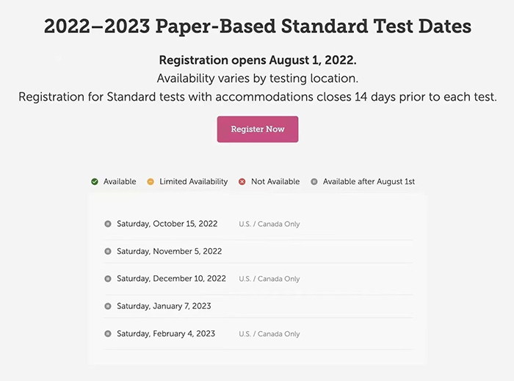Viewport: 514px width, 381px height.
Task: Click the 2022–2023 Paper-Based Standard Test Dates heading
Action: point(257,27)
